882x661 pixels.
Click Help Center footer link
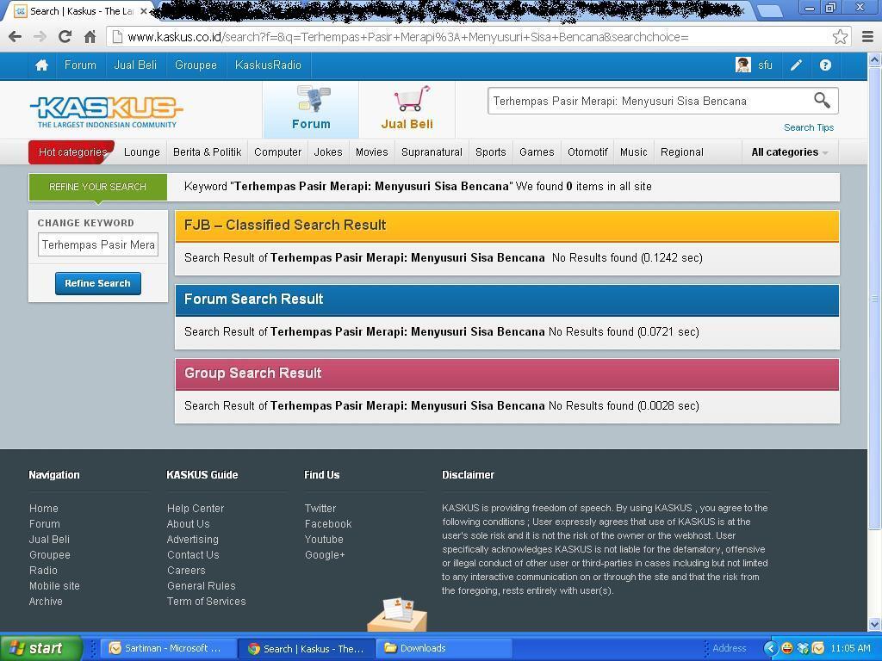click(196, 508)
